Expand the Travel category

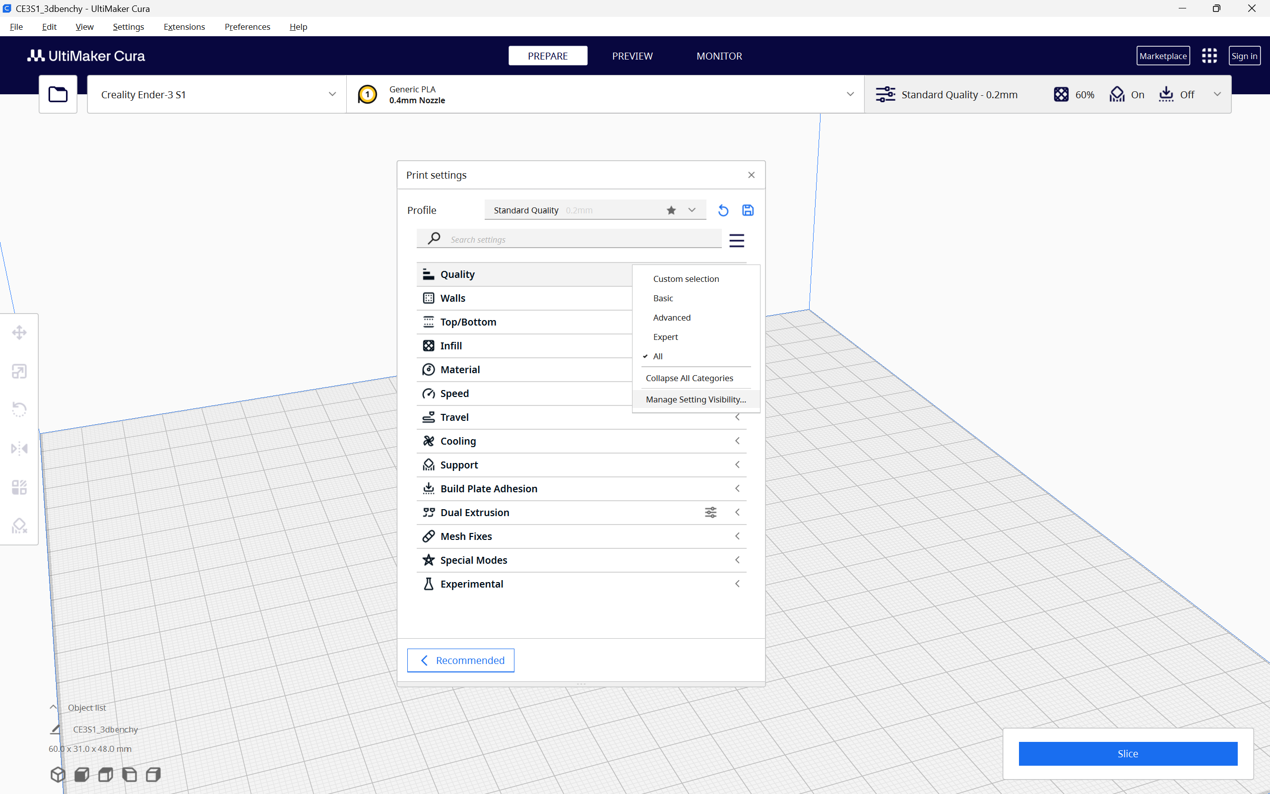(581, 417)
